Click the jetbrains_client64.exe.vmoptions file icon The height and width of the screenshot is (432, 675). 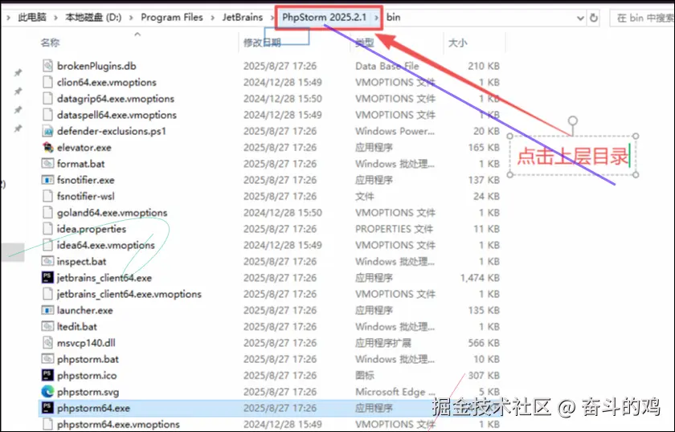47,294
